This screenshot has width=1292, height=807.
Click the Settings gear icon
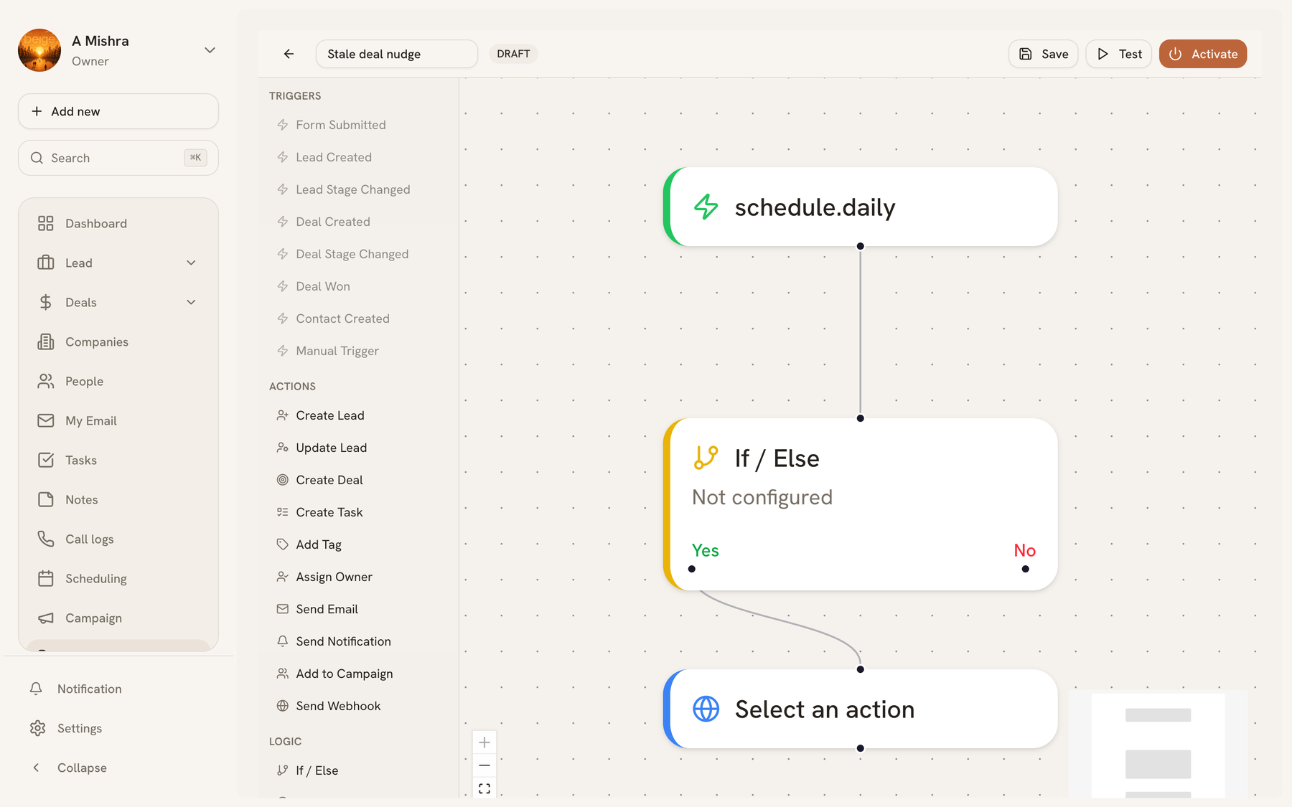point(37,728)
